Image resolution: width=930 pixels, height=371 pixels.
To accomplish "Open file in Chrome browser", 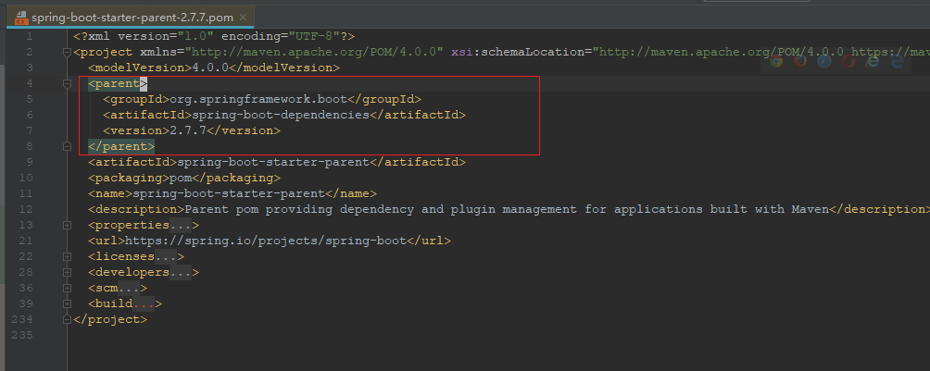I will (776, 60).
